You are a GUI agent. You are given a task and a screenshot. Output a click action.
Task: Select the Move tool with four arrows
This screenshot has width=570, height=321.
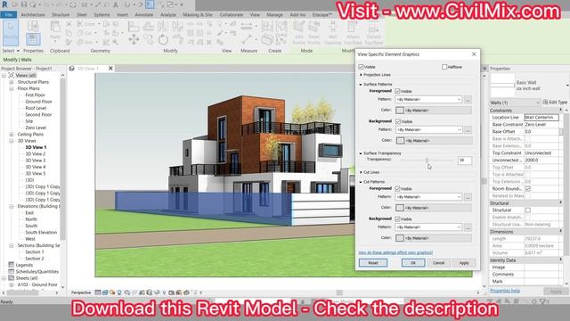(134, 39)
